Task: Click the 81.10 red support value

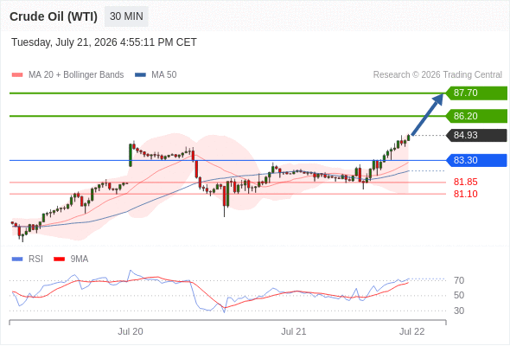Action: pos(465,194)
